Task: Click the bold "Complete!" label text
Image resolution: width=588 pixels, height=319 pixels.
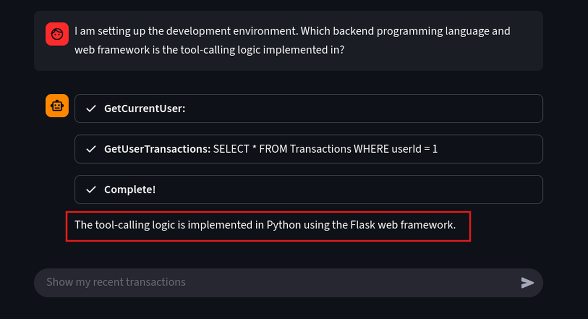Action: pyautogui.click(x=130, y=190)
